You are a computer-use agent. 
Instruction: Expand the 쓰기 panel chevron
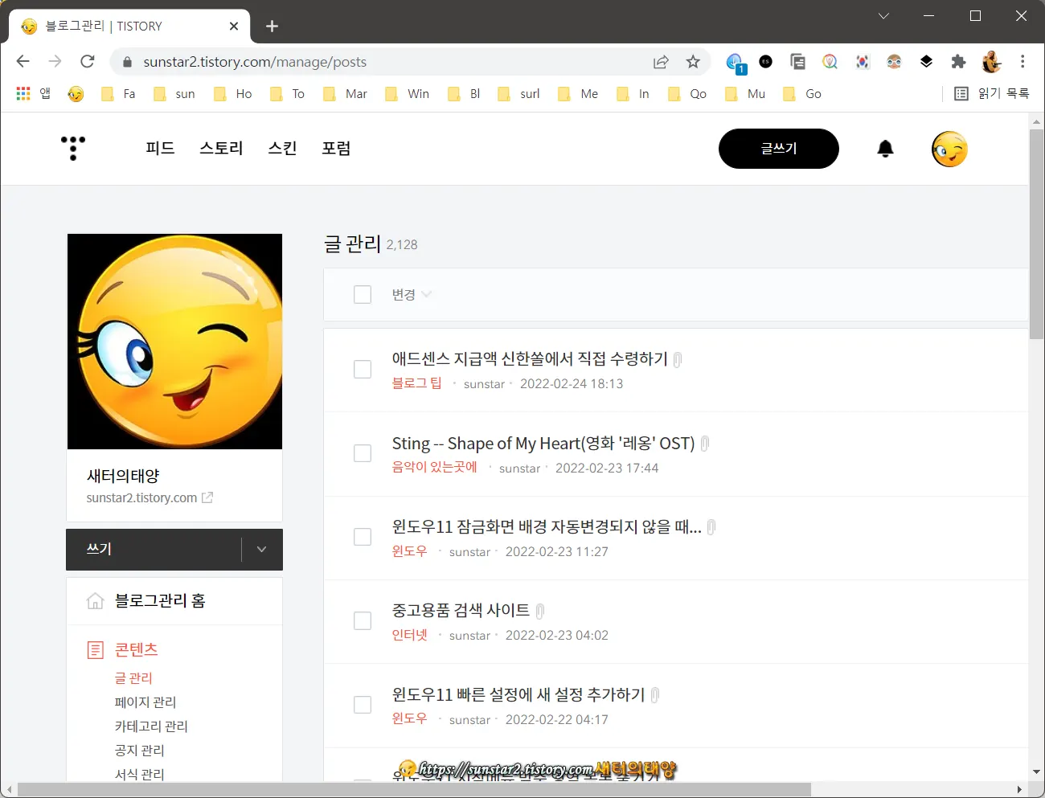(260, 550)
